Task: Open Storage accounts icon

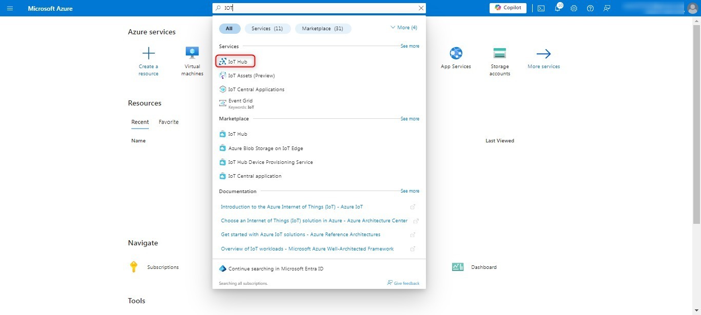Action: coord(499,53)
